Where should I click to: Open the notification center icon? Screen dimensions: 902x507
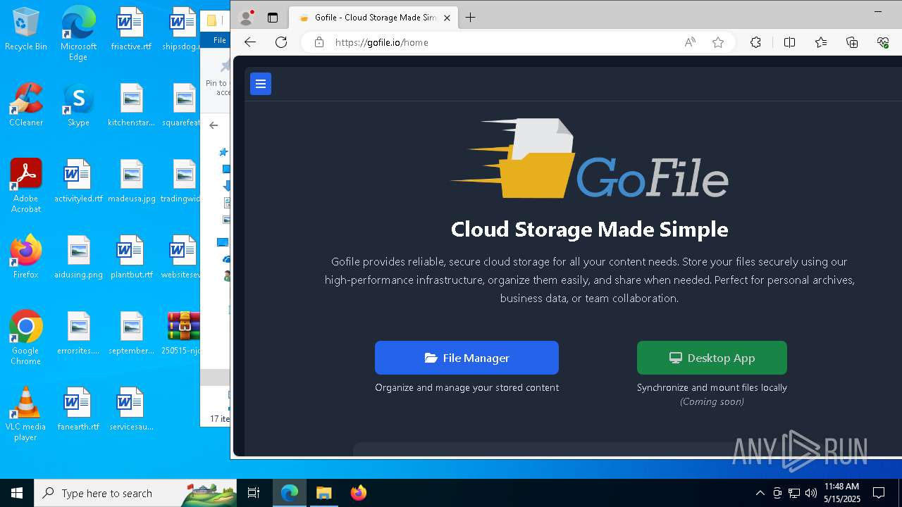(x=879, y=493)
